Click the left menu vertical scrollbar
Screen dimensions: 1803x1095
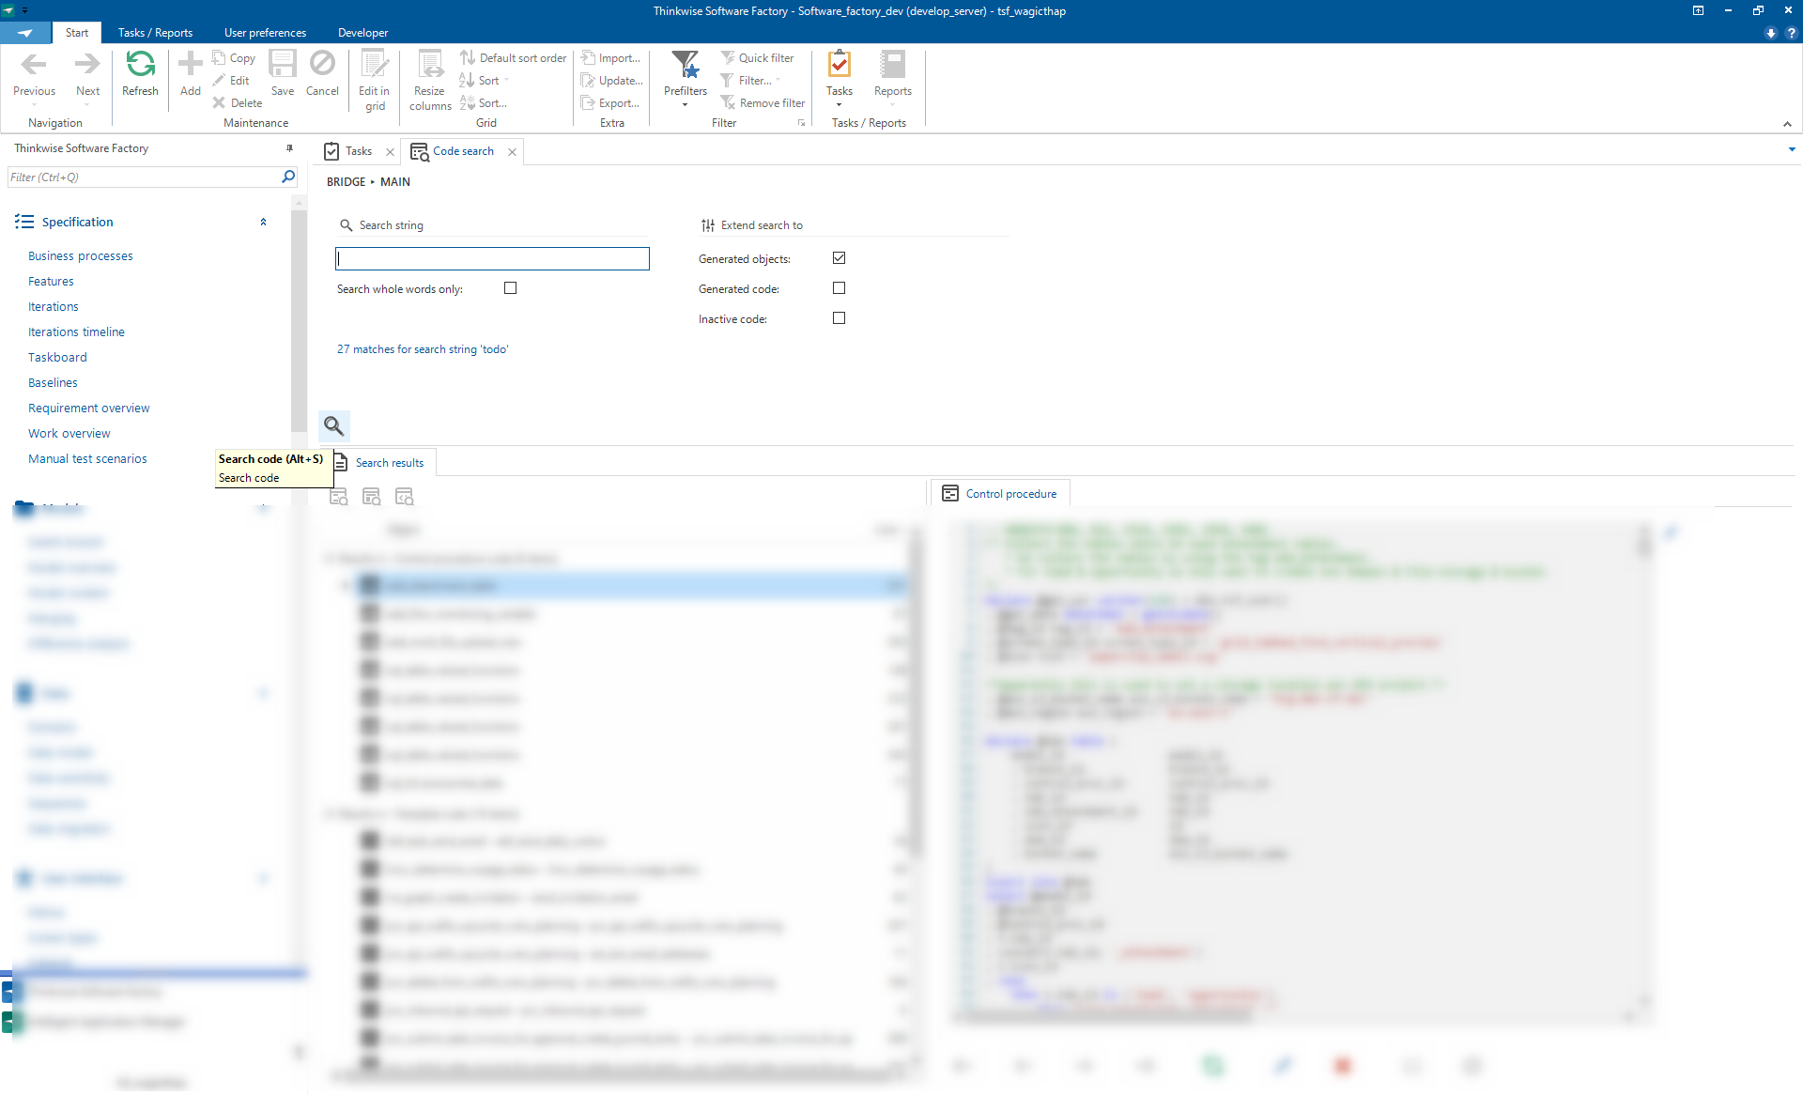tap(299, 319)
